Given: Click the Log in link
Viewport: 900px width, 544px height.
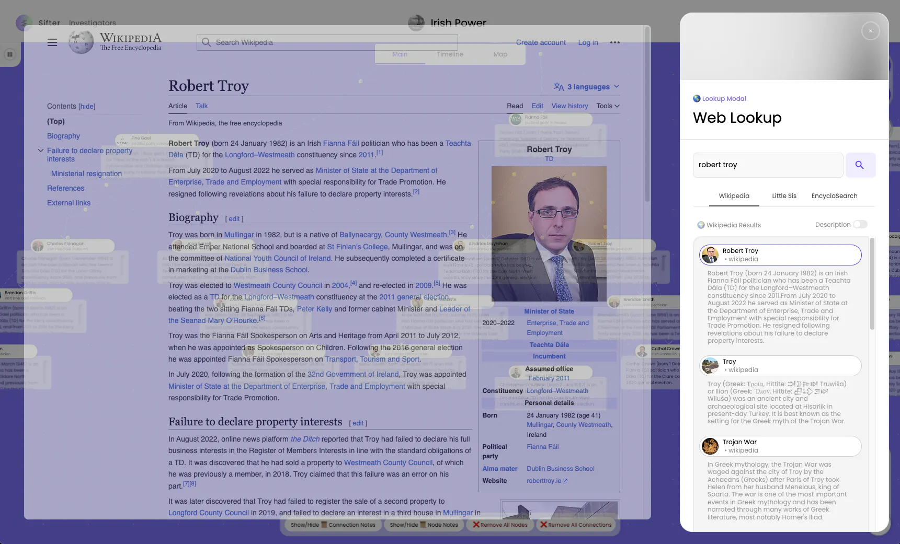Looking at the screenshot, I should (588, 42).
